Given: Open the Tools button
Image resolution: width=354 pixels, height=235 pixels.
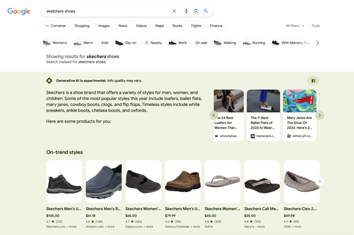Looking at the screenshot, I should coord(315,25).
